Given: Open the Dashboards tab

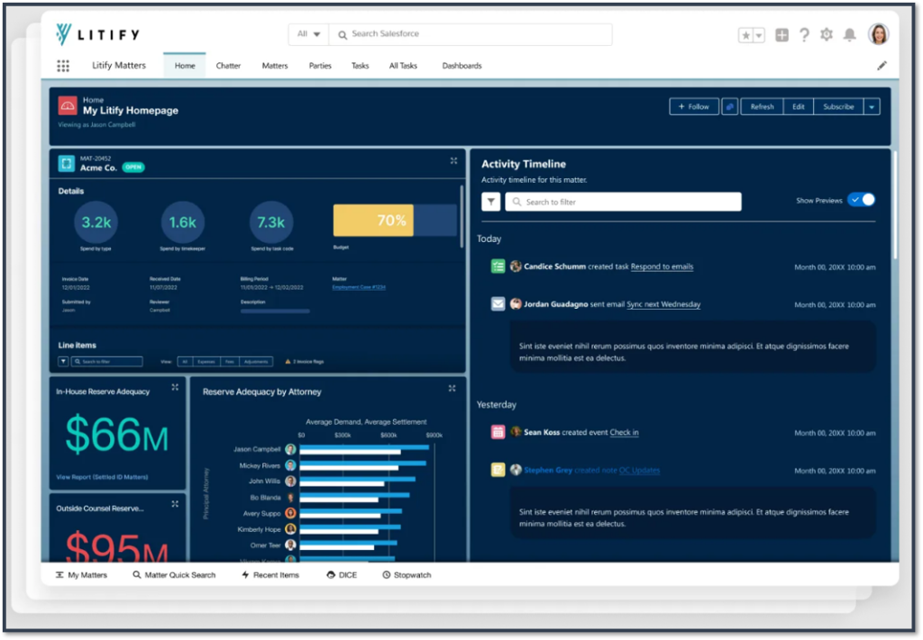Looking at the screenshot, I should [462, 66].
